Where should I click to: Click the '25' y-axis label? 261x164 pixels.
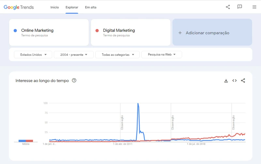[x=46, y=132]
